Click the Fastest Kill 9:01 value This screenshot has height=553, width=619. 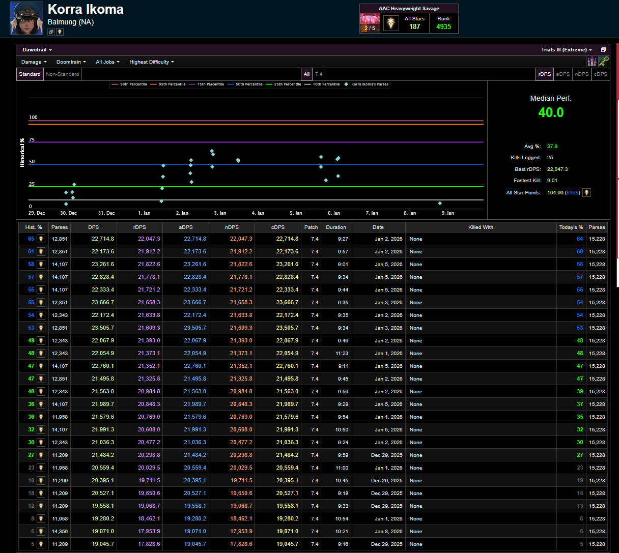pos(552,181)
